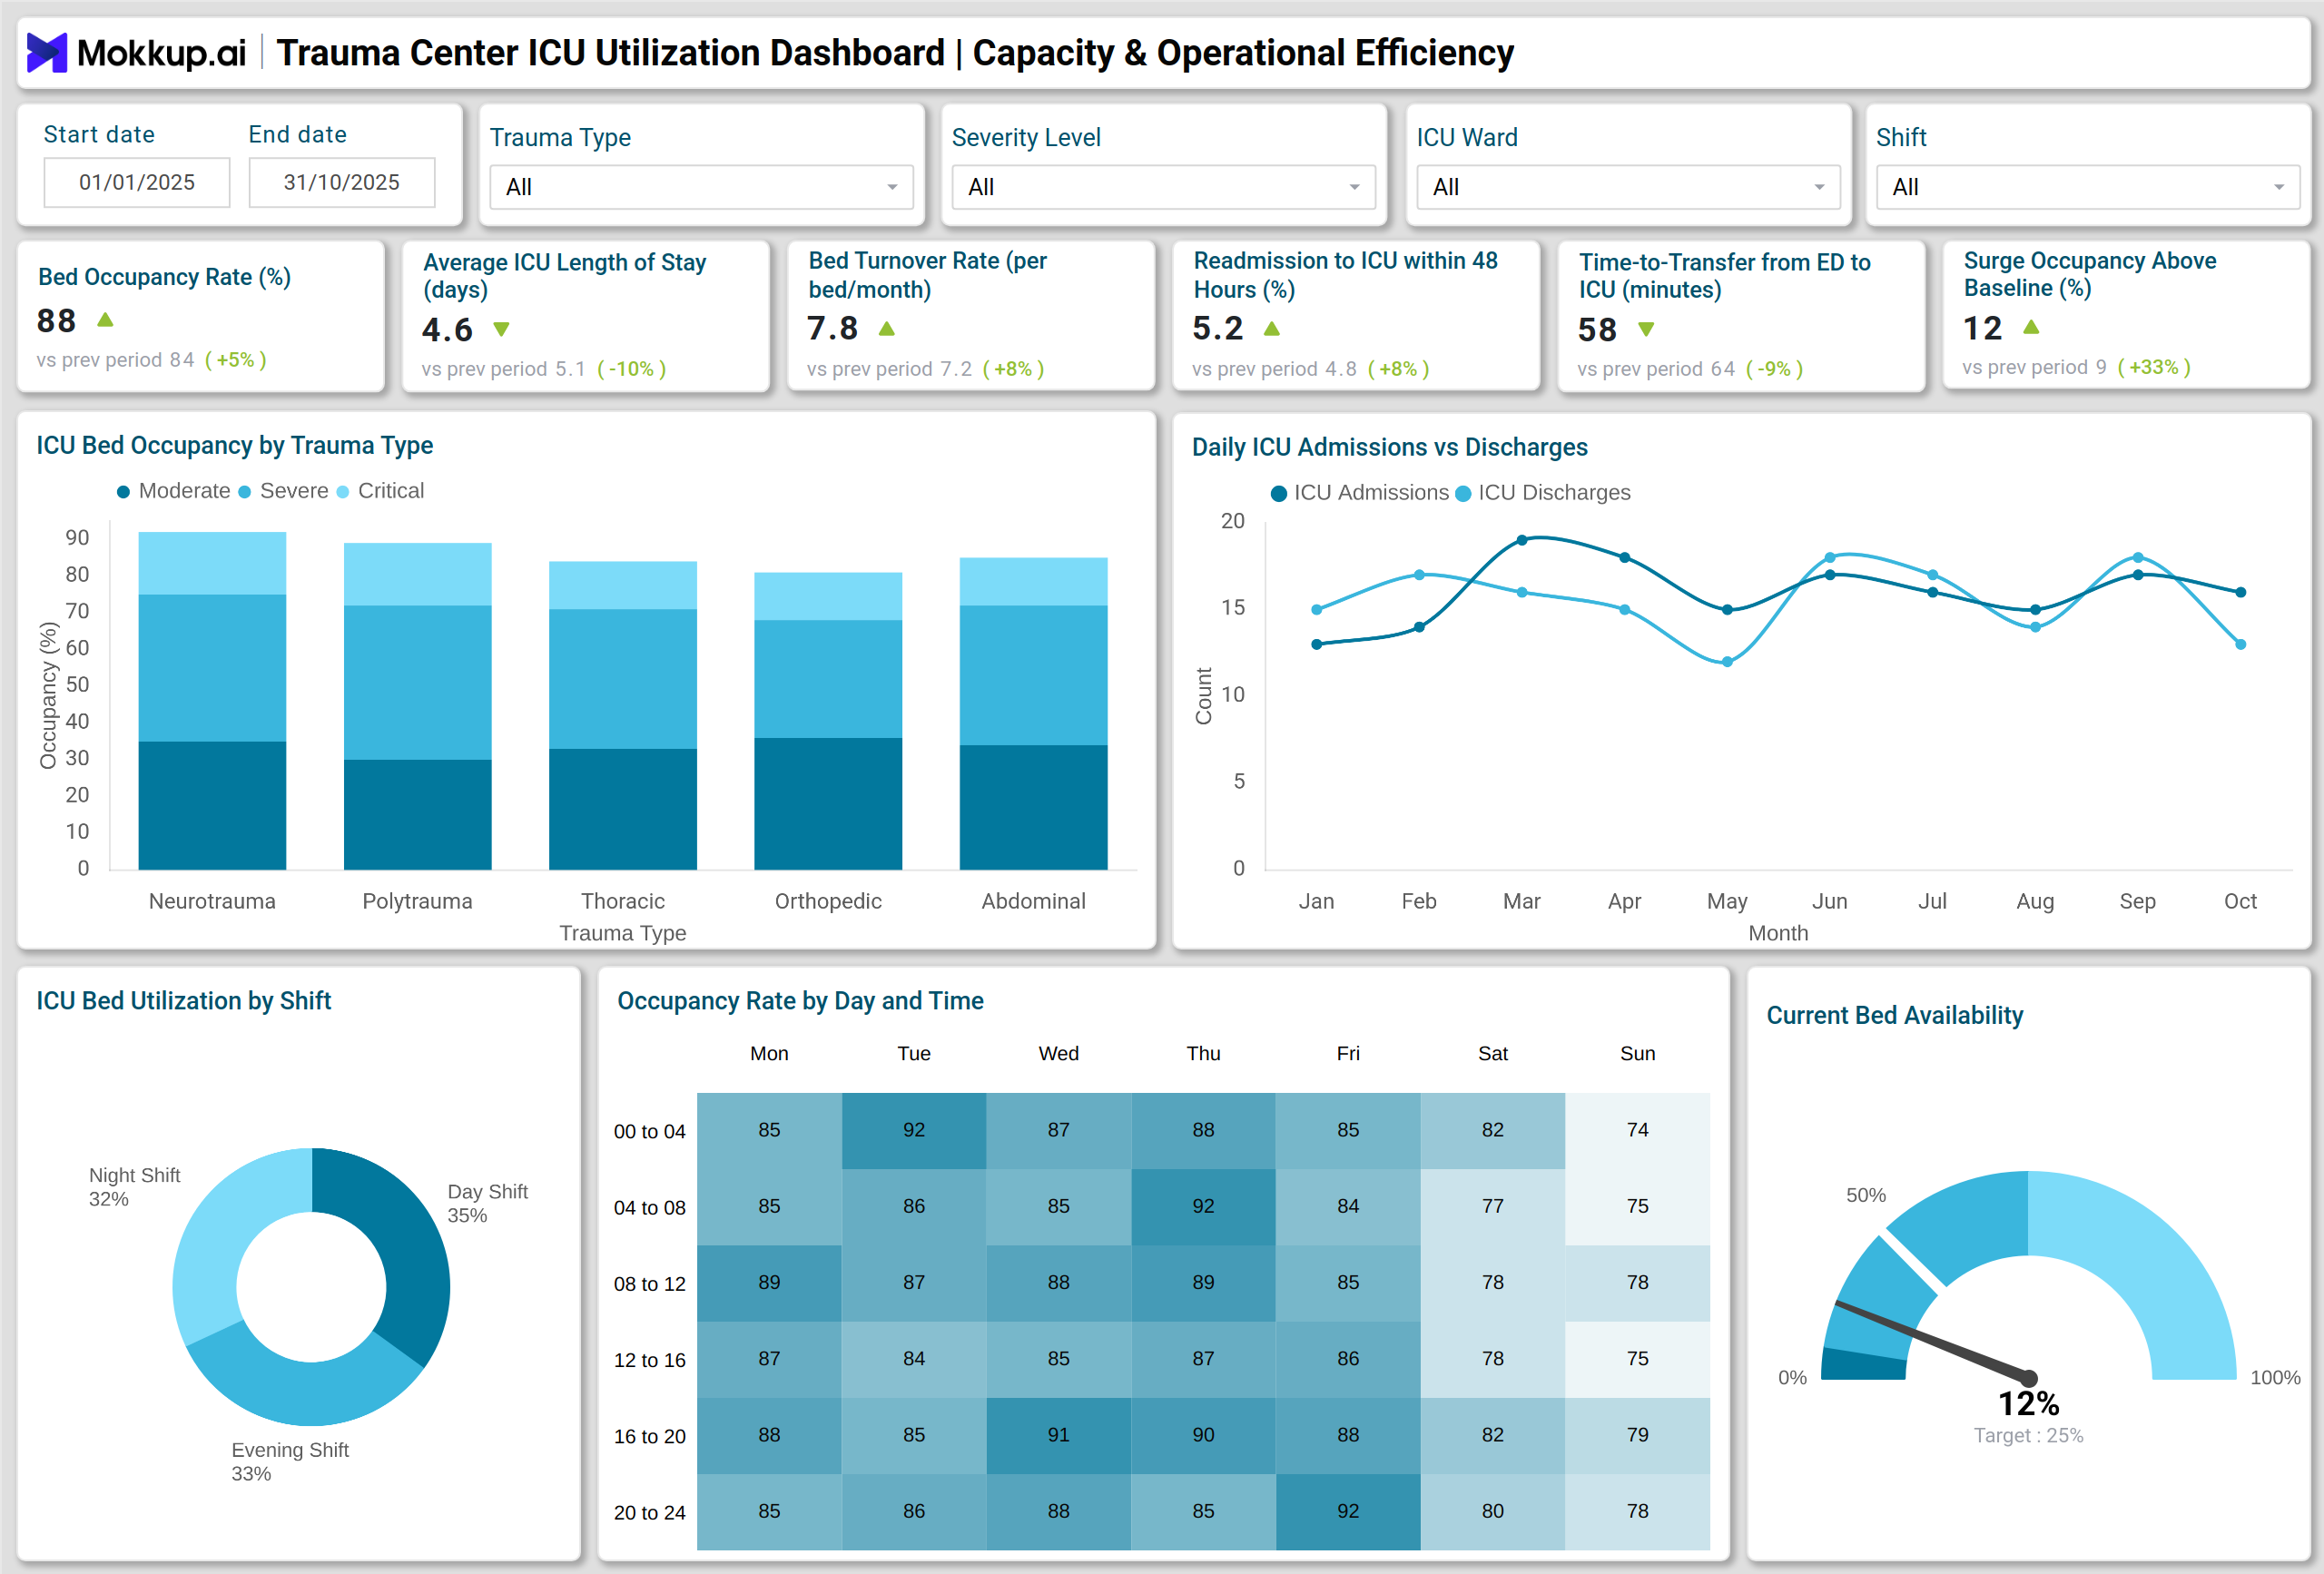Click the Average ICU Length of Stay down arrow
The image size is (2324, 1574).
(x=502, y=329)
